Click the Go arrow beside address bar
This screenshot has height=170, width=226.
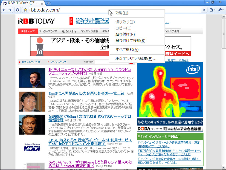(204, 10)
